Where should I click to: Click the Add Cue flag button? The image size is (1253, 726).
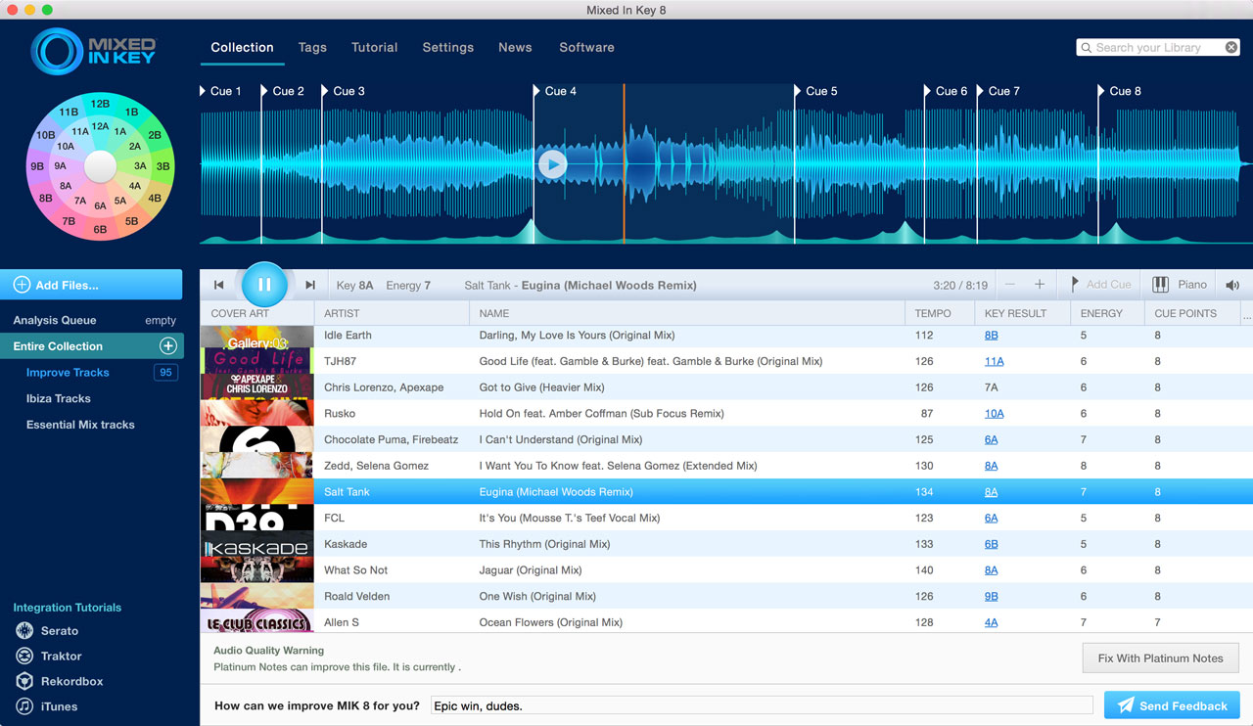point(1100,285)
